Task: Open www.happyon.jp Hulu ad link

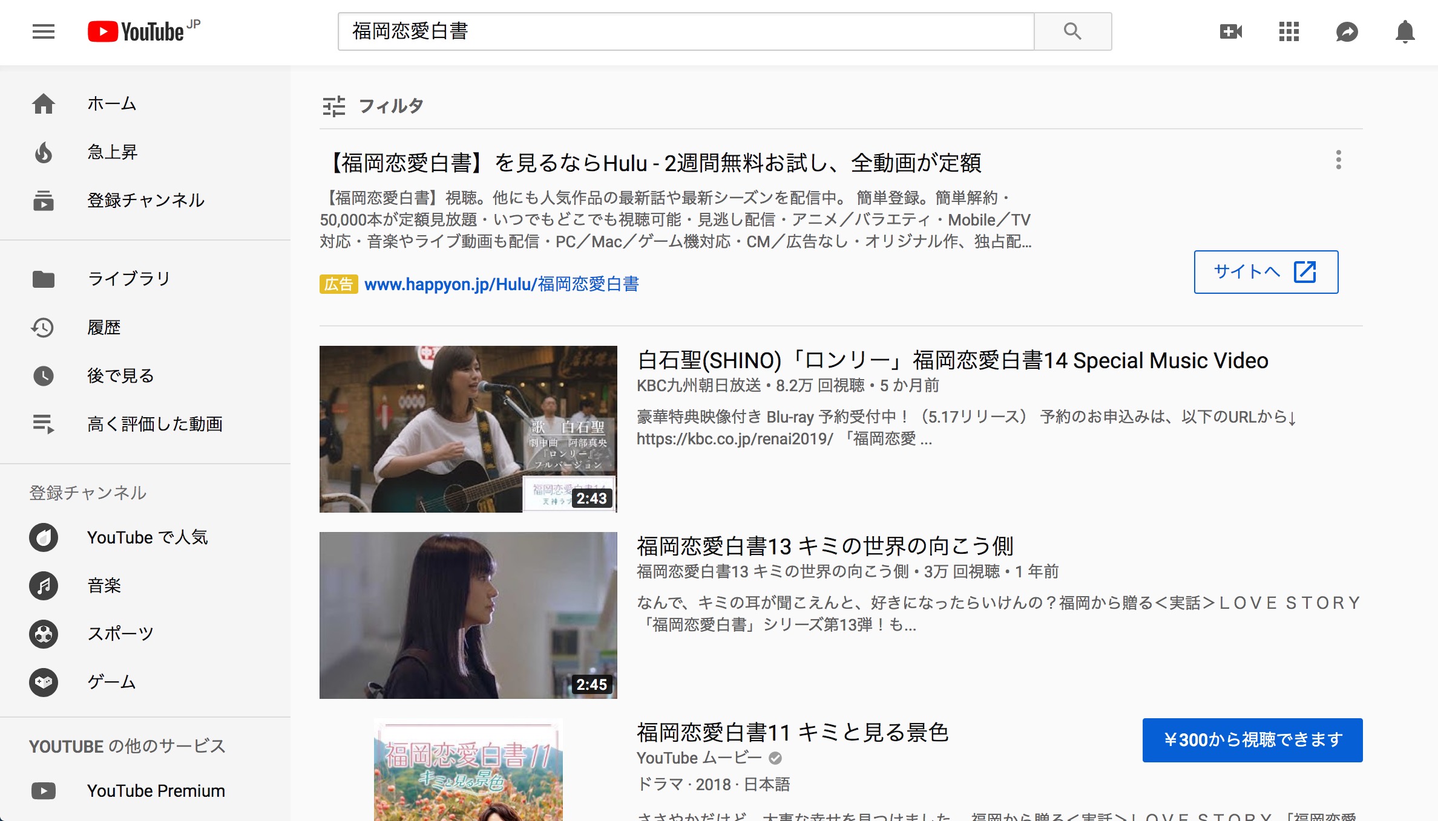Action: pyautogui.click(x=502, y=284)
